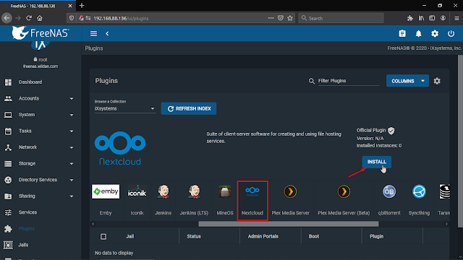This screenshot has width=463, height=260.
Task: Click the plugin carousel horizontal scrollbar
Action: (289, 224)
